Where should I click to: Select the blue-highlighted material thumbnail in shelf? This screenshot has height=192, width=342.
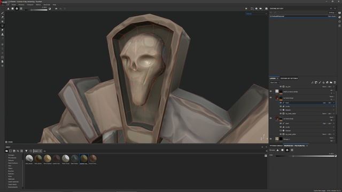click(x=84, y=159)
